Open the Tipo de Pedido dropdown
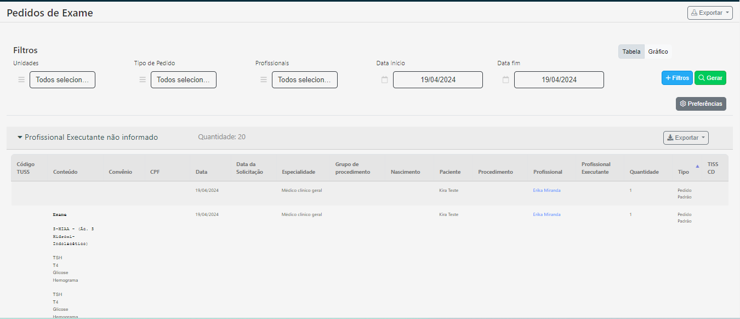 [x=184, y=79]
